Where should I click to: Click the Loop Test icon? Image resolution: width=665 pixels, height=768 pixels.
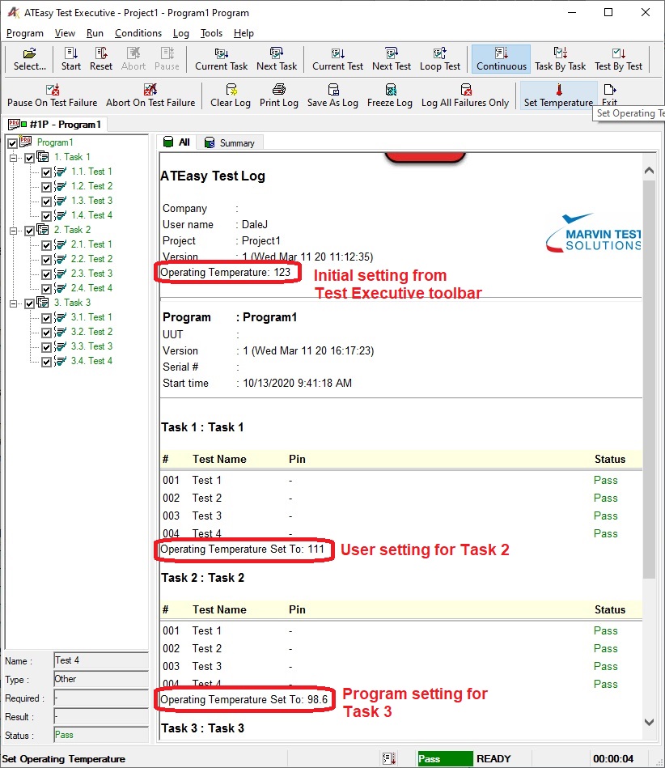click(x=440, y=57)
